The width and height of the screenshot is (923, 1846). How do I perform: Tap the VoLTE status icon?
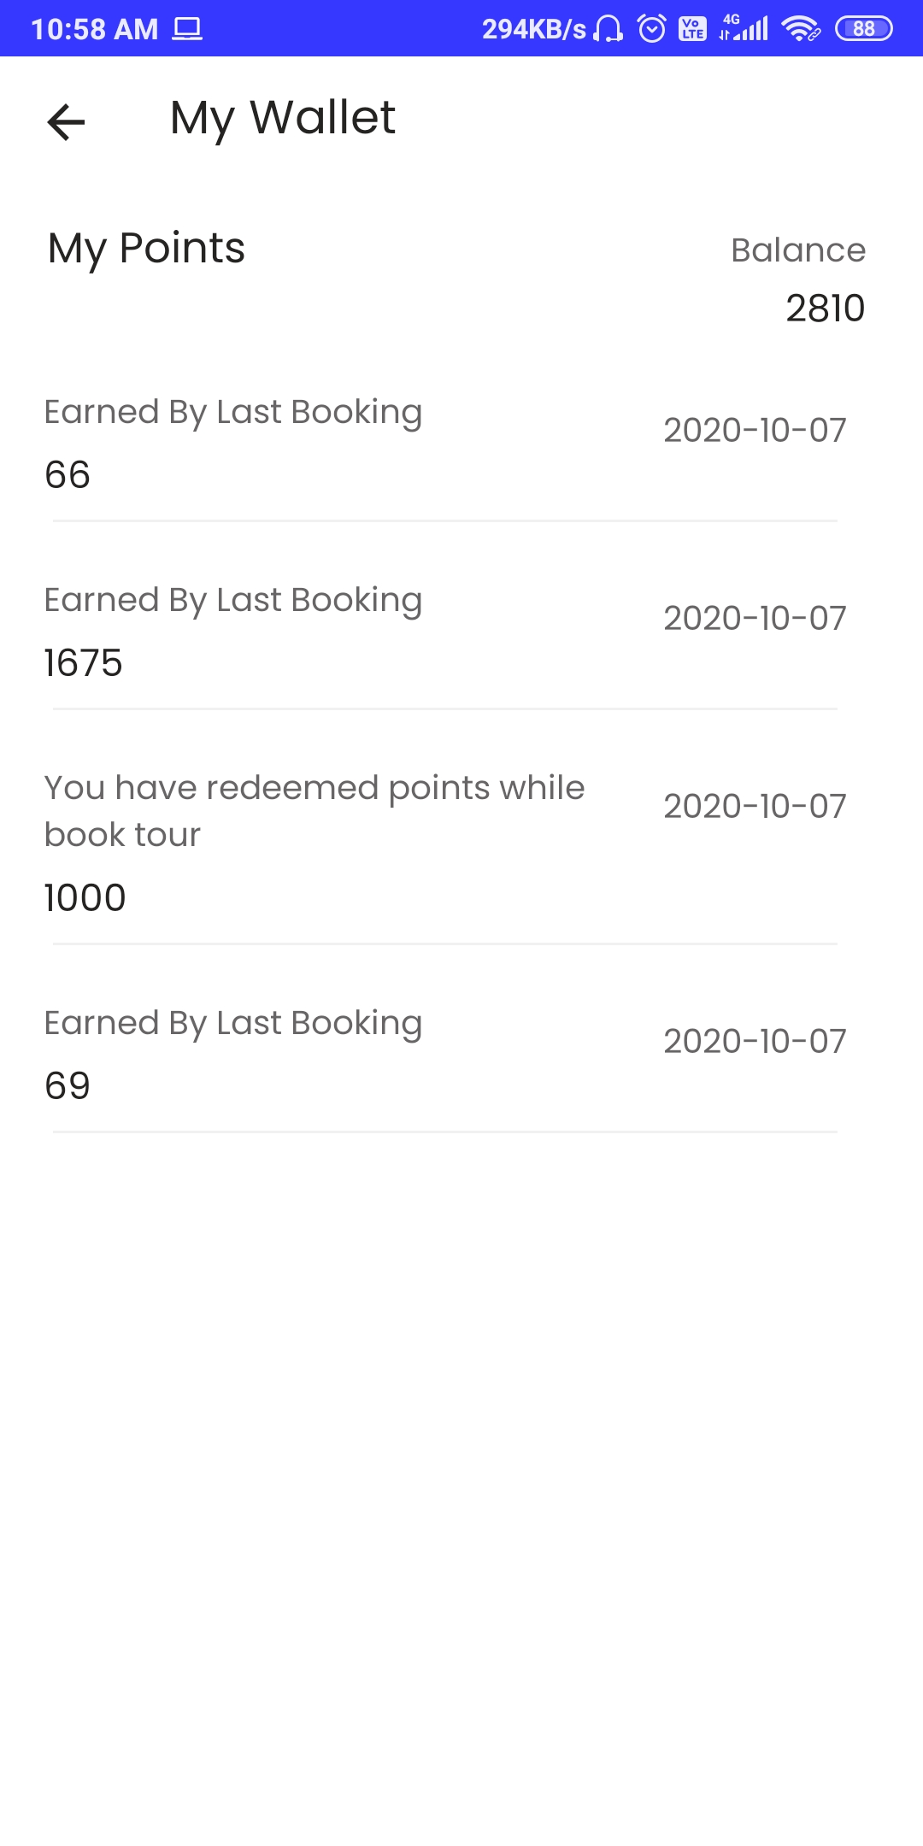692,29
